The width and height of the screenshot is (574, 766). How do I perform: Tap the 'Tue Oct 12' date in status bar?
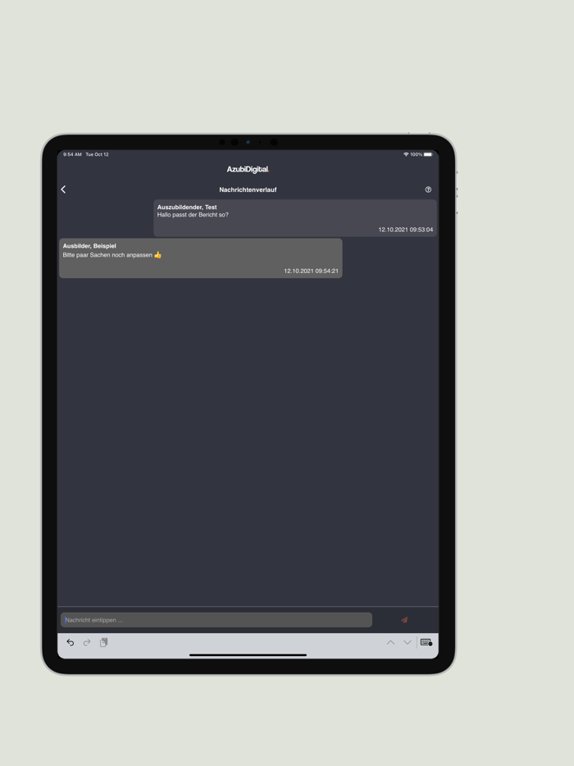pos(98,154)
